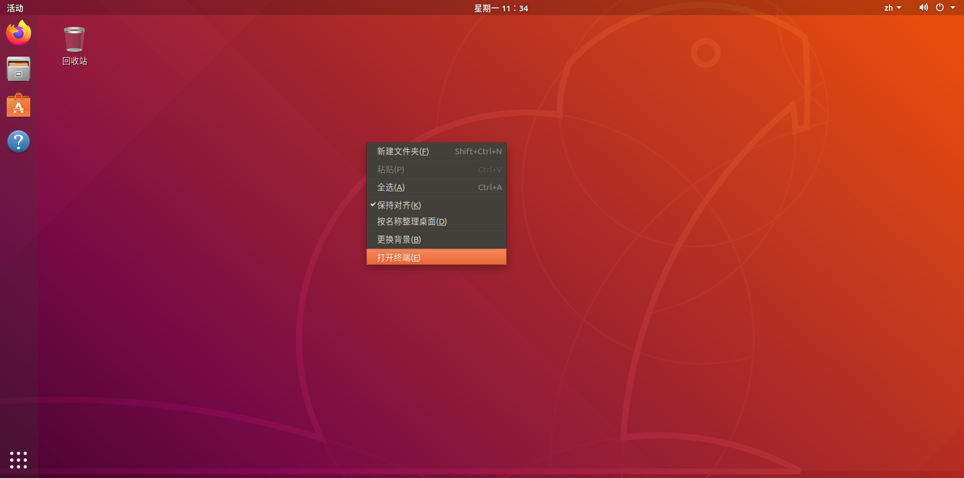The image size is (964, 478).
Task: Click the power icon in top bar
Action: 940,8
